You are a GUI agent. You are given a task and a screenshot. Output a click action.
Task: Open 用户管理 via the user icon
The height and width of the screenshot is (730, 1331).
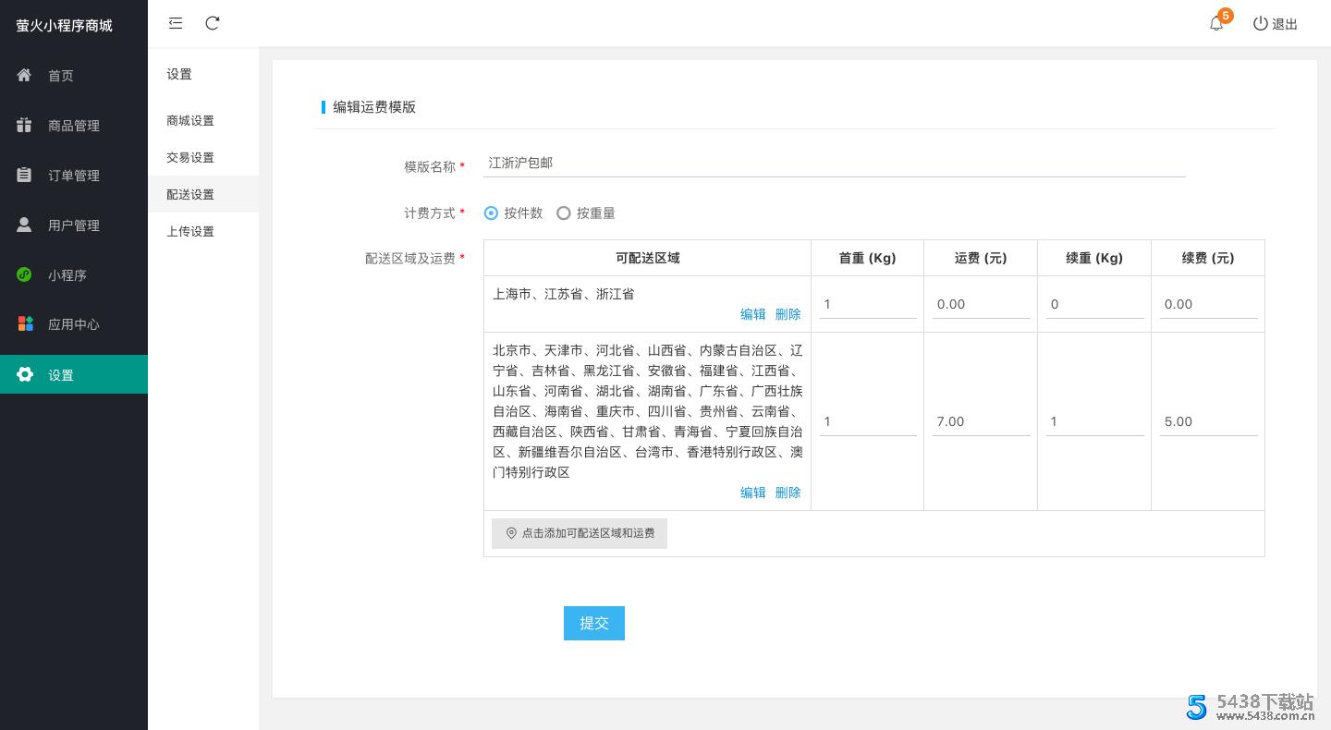(25, 225)
